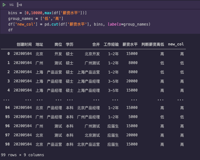This screenshot has height=160, width=200.
Task: Click into the bins definition code line
Action: (47, 13)
